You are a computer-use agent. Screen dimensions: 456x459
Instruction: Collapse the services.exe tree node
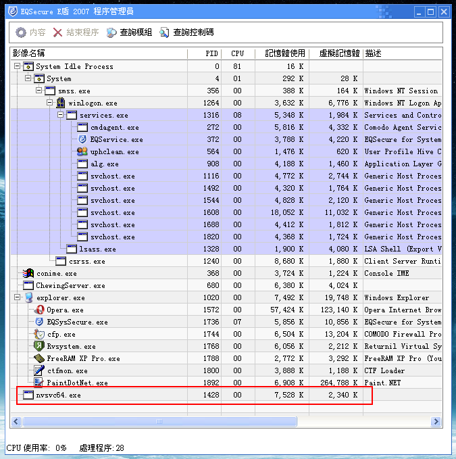(x=61, y=115)
